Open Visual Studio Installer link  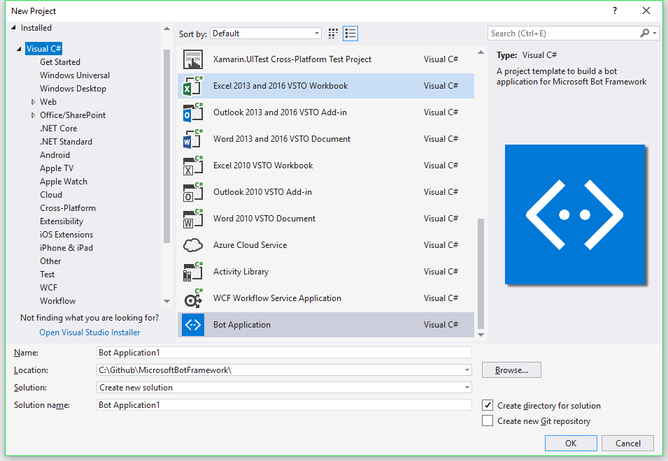coord(90,332)
